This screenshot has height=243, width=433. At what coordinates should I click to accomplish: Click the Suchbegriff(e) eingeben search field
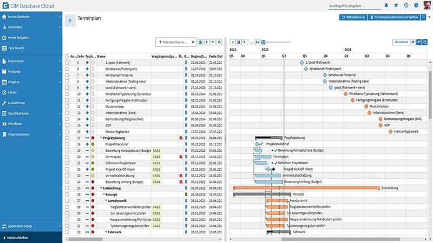355,6
